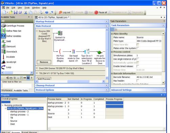The height and width of the screenshot is (133, 170).
Task: Select the Define Variables task icon
Action: click(x=3, y=36)
